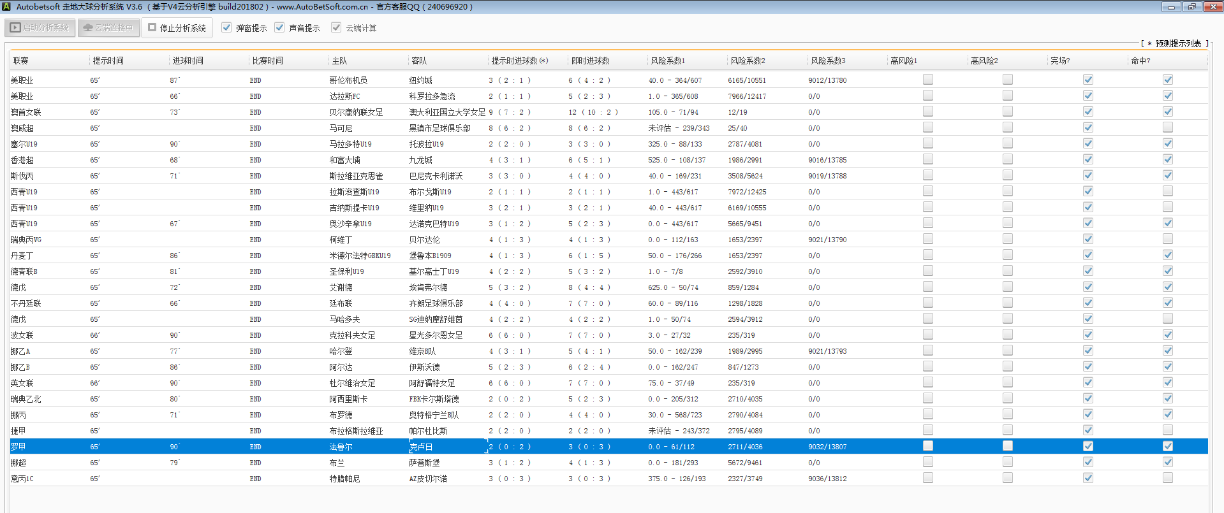This screenshot has width=1224, height=513.
Task: Check 高风险1 box in 哥伦布机员 row
Action: pyautogui.click(x=928, y=80)
